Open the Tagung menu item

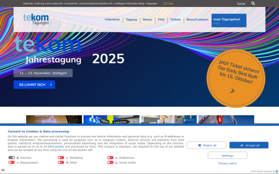click(x=131, y=19)
